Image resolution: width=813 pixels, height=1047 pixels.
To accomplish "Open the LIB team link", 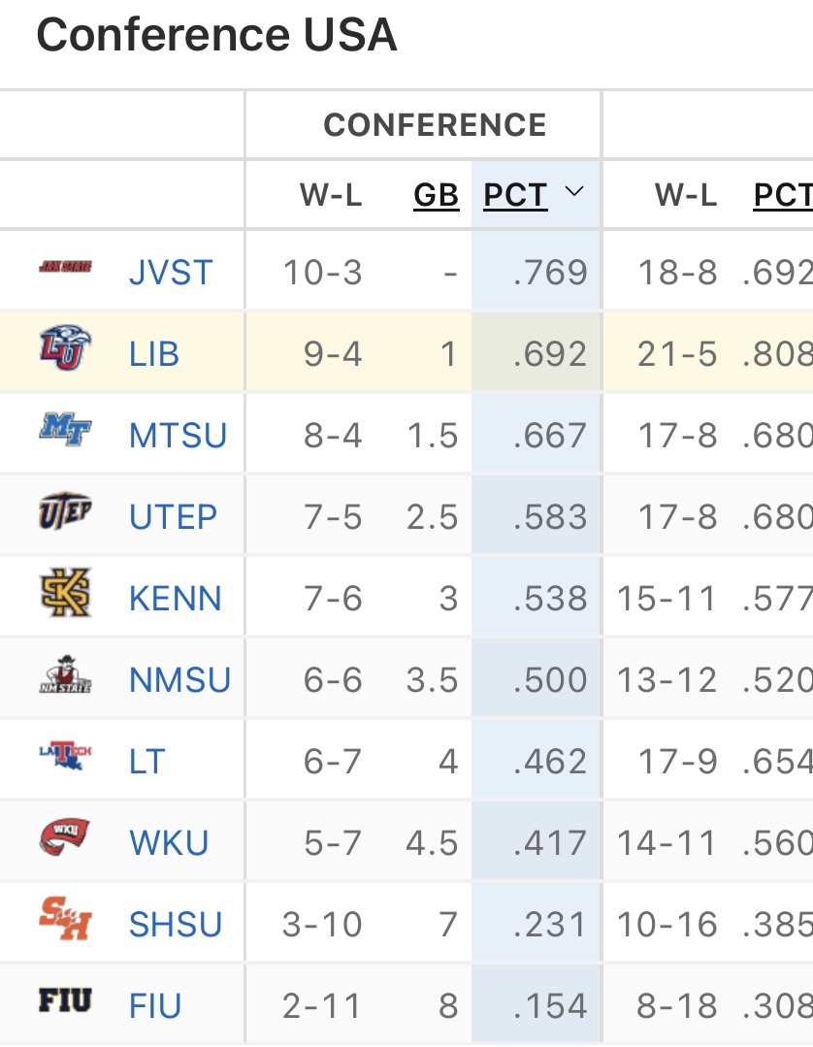I will (154, 354).
